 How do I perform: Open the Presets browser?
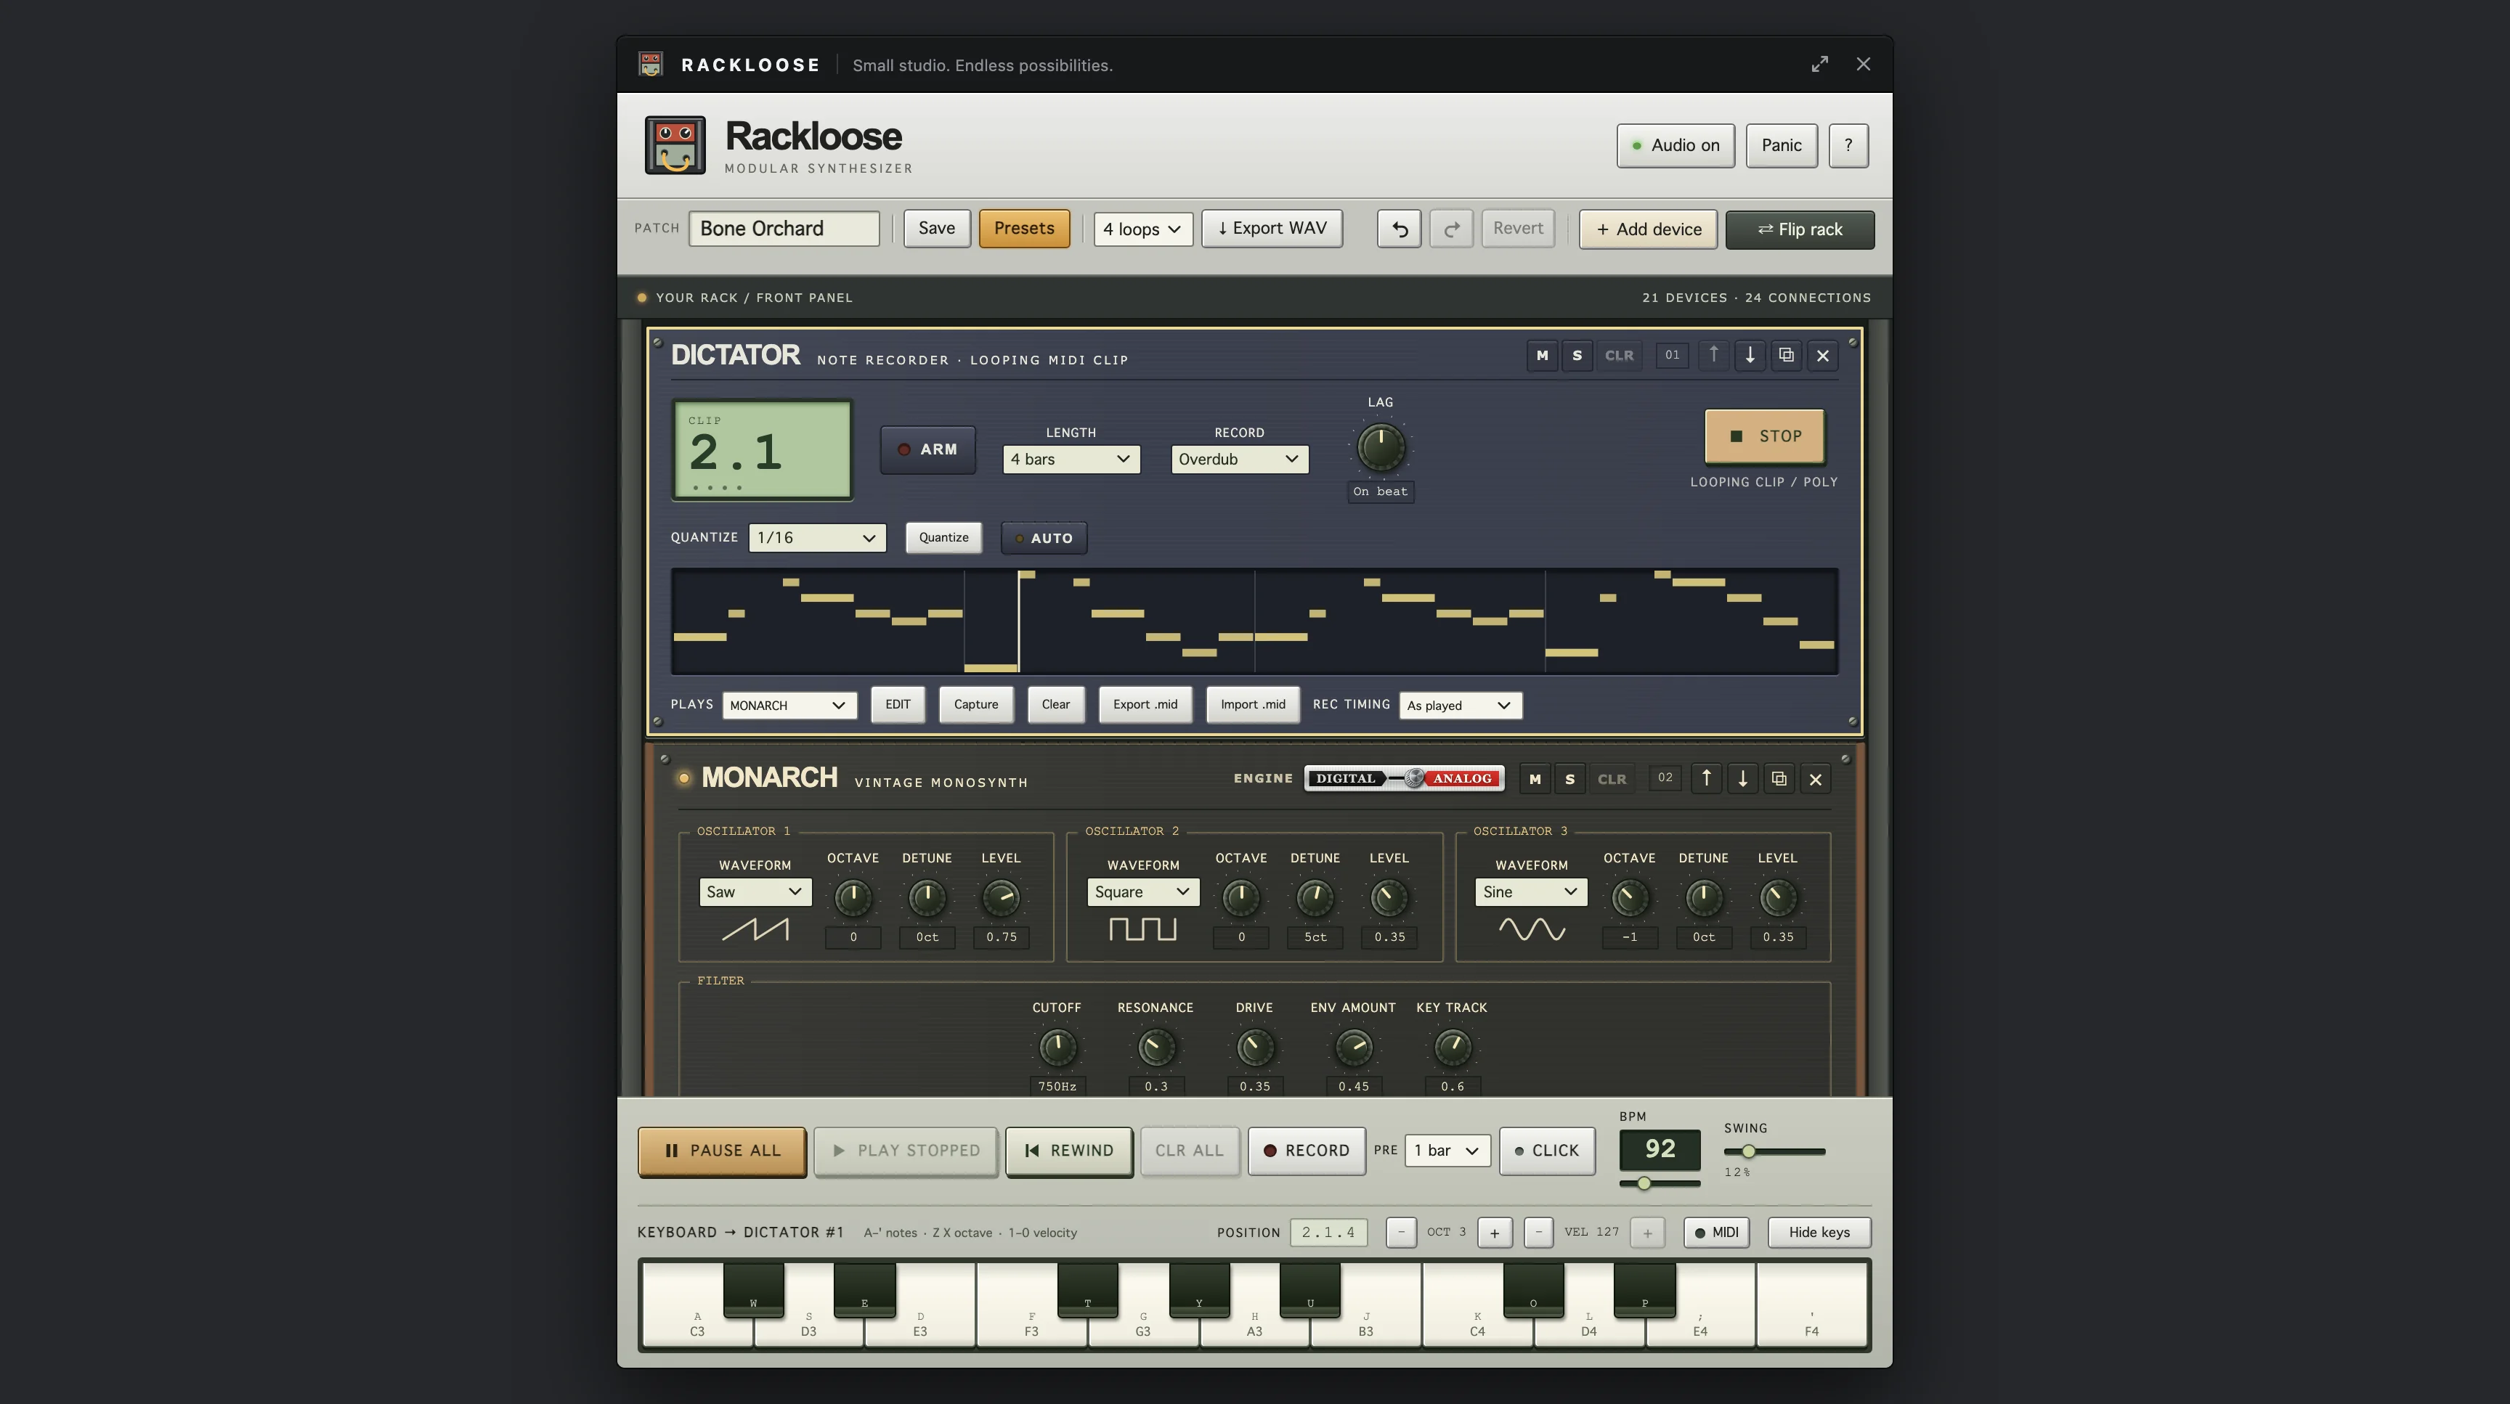[x=1024, y=229]
